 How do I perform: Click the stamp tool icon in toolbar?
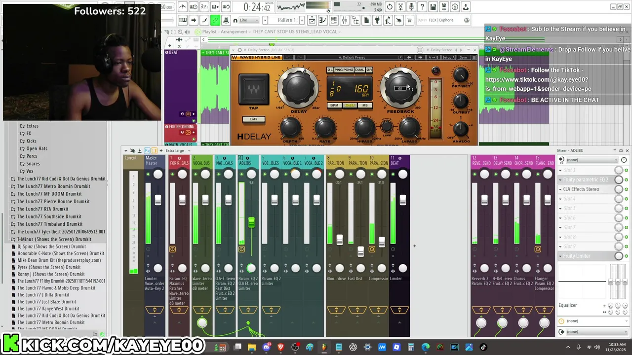(x=226, y=20)
